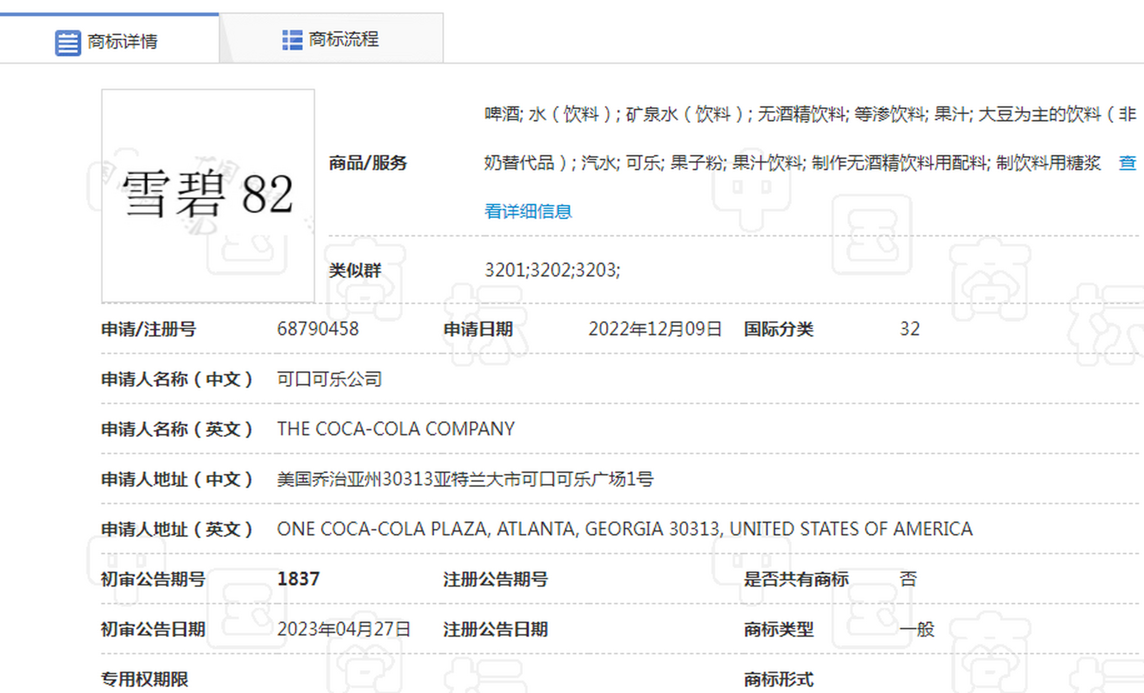The image size is (1144, 693).
Task: Open the 商标详情 tab
Action: pyautogui.click(x=109, y=38)
